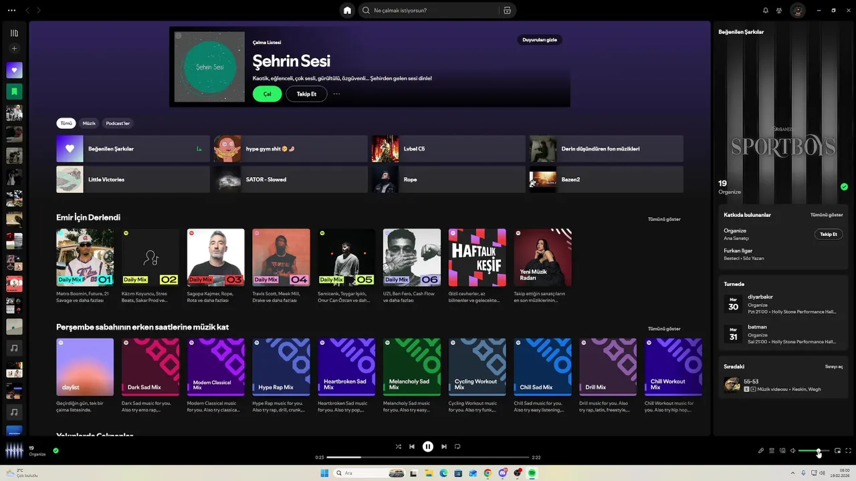Mute volume with the speaker icon
This screenshot has width=856, height=481.
pos(793,451)
